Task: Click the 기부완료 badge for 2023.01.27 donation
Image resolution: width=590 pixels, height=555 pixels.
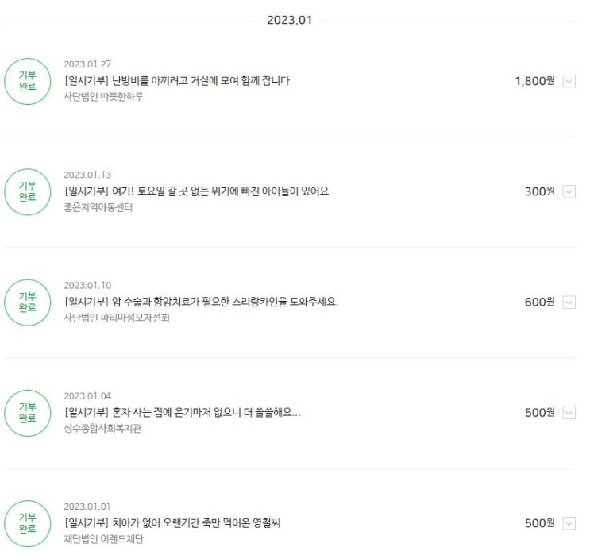Action: tap(27, 81)
